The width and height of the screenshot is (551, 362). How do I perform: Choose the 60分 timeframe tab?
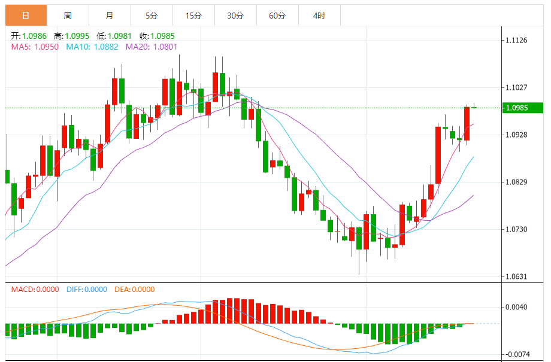coord(277,16)
